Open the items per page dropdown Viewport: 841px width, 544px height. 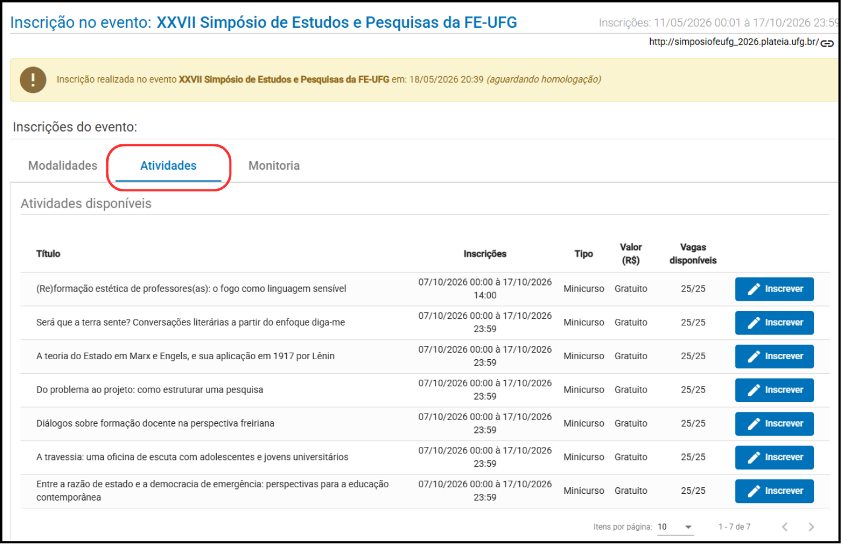(x=675, y=527)
